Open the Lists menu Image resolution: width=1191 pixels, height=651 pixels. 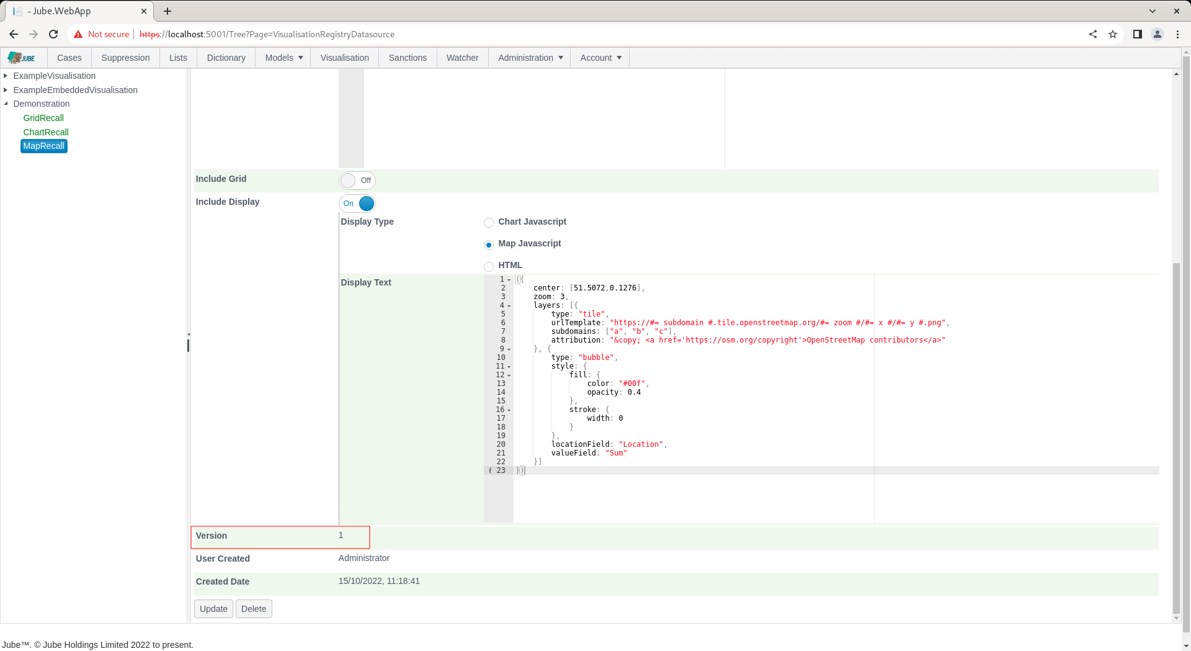(x=178, y=58)
